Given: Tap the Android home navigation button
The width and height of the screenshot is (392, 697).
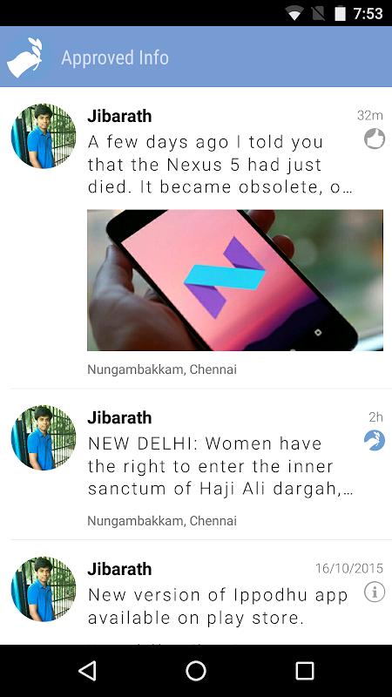Looking at the screenshot, I should point(196,670).
